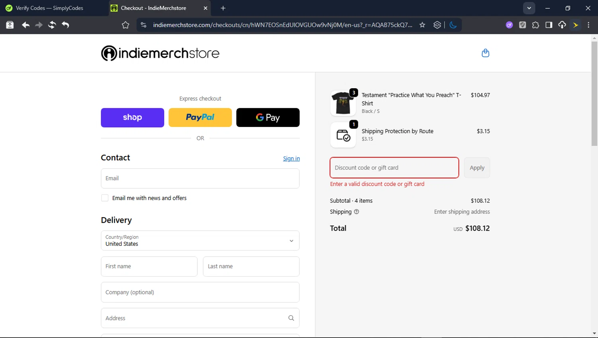Image resolution: width=598 pixels, height=338 pixels.
Task: Open the purple round extension icon
Action: pyautogui.click(x=509, y=25)
